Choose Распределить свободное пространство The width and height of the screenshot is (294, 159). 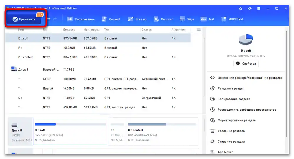pyautogui.click(x=243, y=110)
